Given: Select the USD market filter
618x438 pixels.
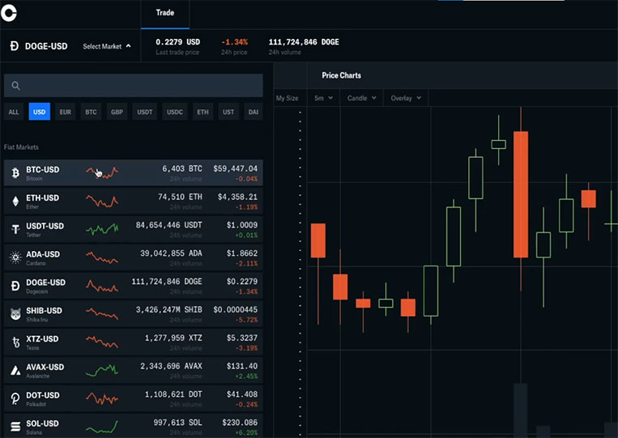Looking at the screenshot, I should click(40, 112).
